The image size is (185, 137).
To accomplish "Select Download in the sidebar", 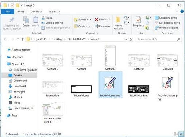I will (17, 86).
